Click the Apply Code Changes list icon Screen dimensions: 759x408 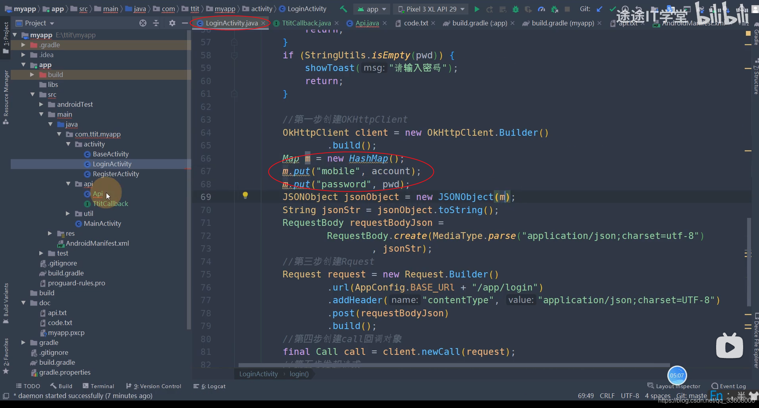(503, 9)
